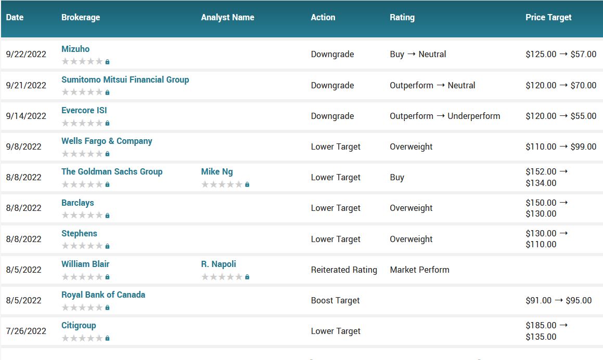Viewport: 603px width, 360px height.
Task: Click the lock icon under Barclays
Action: (107, 216)
